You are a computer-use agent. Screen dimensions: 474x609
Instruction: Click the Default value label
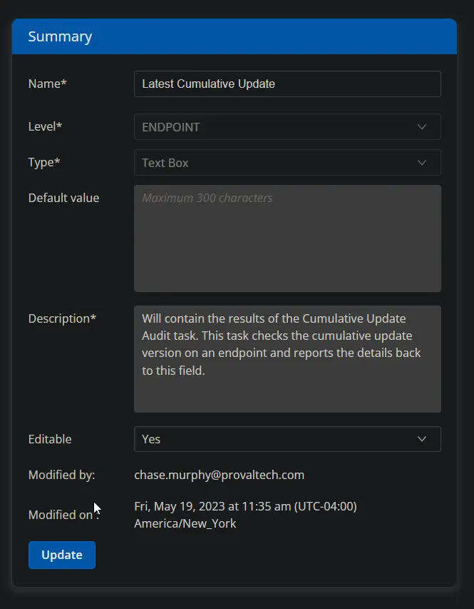[x=63, y=198]
